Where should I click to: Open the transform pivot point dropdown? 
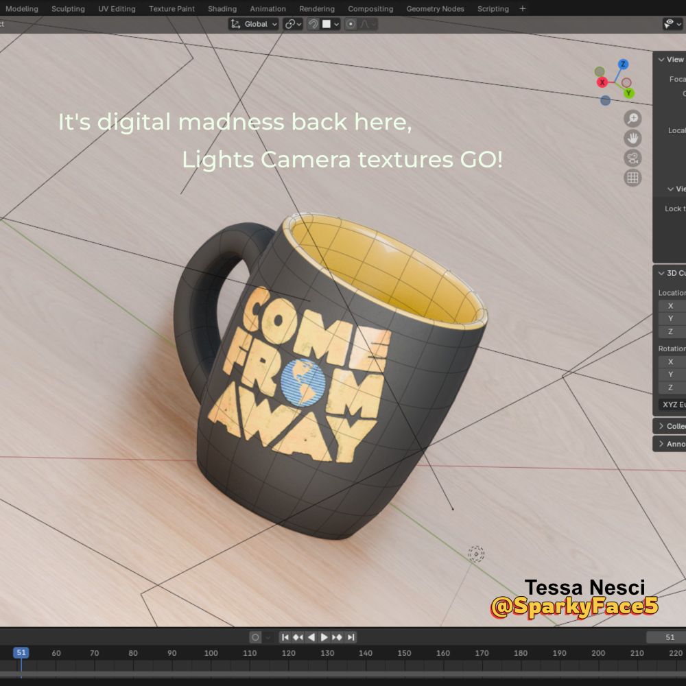point(293,24)
